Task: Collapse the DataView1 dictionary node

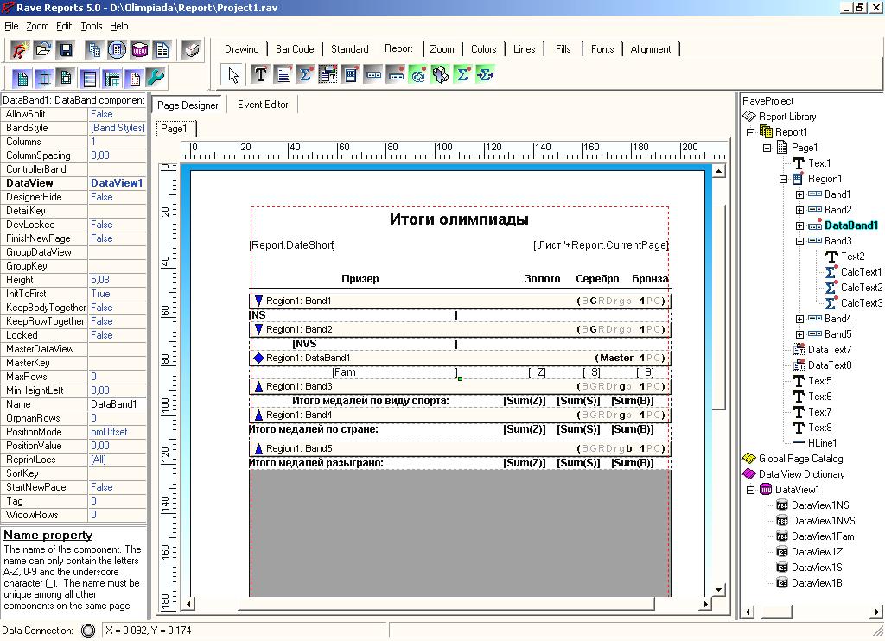Action: pos(751,490)
